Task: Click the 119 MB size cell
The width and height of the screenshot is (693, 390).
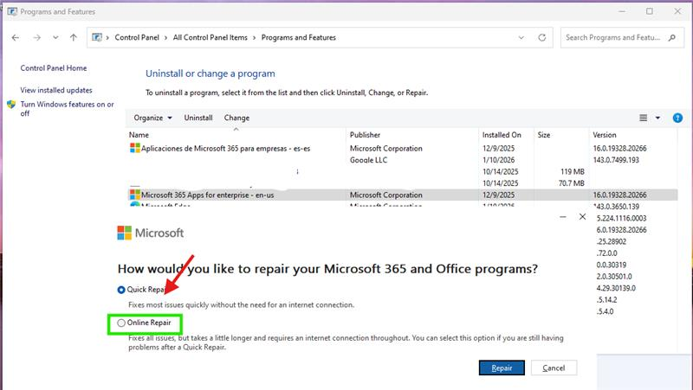Action: click(573, 171)
